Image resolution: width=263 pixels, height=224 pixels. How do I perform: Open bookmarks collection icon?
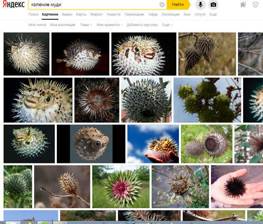pyautogui.click(x=243, y=5)
